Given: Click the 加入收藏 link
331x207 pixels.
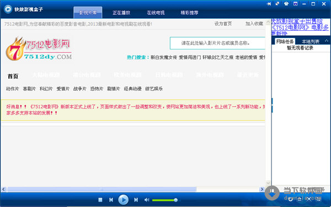Looking at the screenshot, I should 254,24.
